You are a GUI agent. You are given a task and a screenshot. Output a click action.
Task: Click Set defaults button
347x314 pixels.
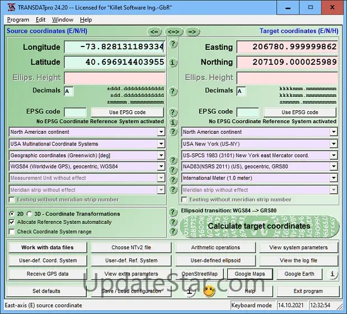pos(46,291)
